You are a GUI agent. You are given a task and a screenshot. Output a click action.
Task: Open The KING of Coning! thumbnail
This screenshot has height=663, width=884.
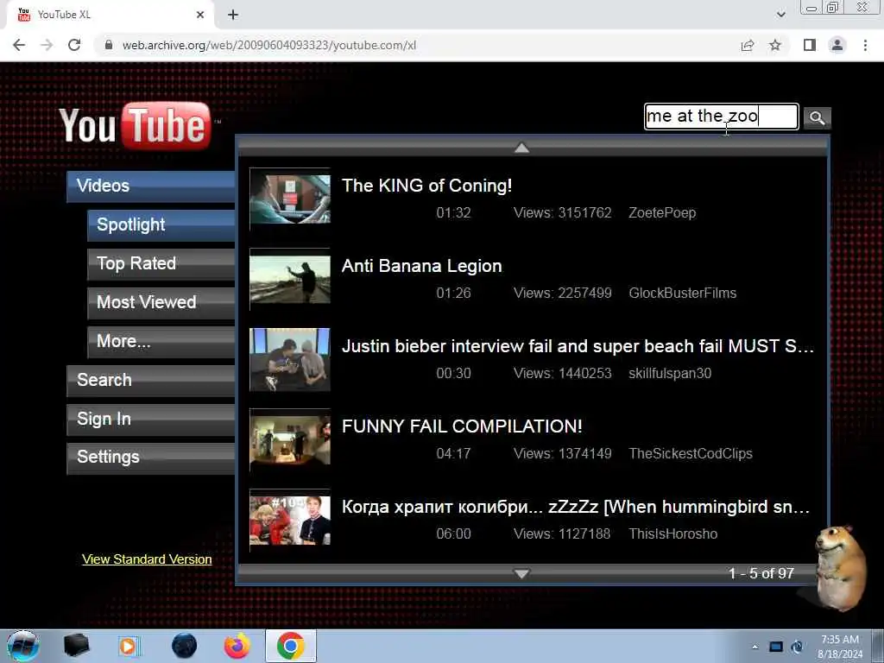click(x=290, y=199)
